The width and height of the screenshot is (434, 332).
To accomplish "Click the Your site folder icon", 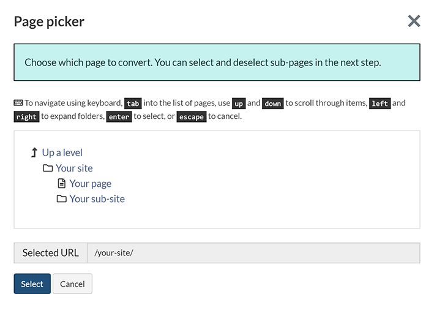I will (48, 168).
